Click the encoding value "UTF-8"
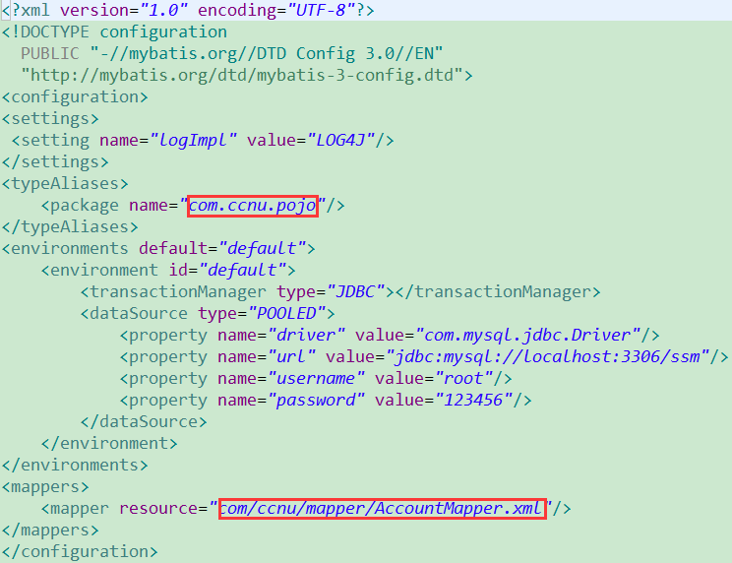The image size is (732, 563). click(x=321, y=10)
